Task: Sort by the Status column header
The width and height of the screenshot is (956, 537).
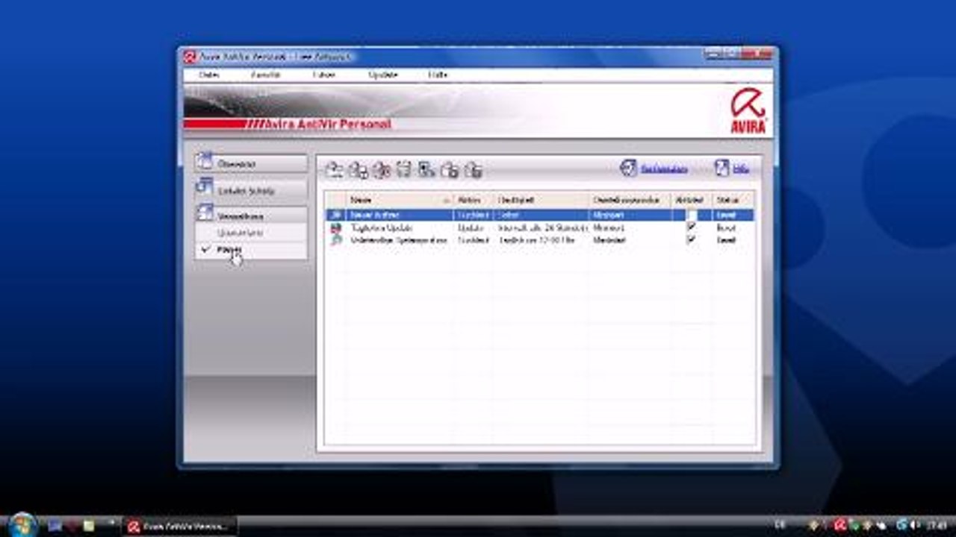Action: pyautogui.click(x=733, y=200)
